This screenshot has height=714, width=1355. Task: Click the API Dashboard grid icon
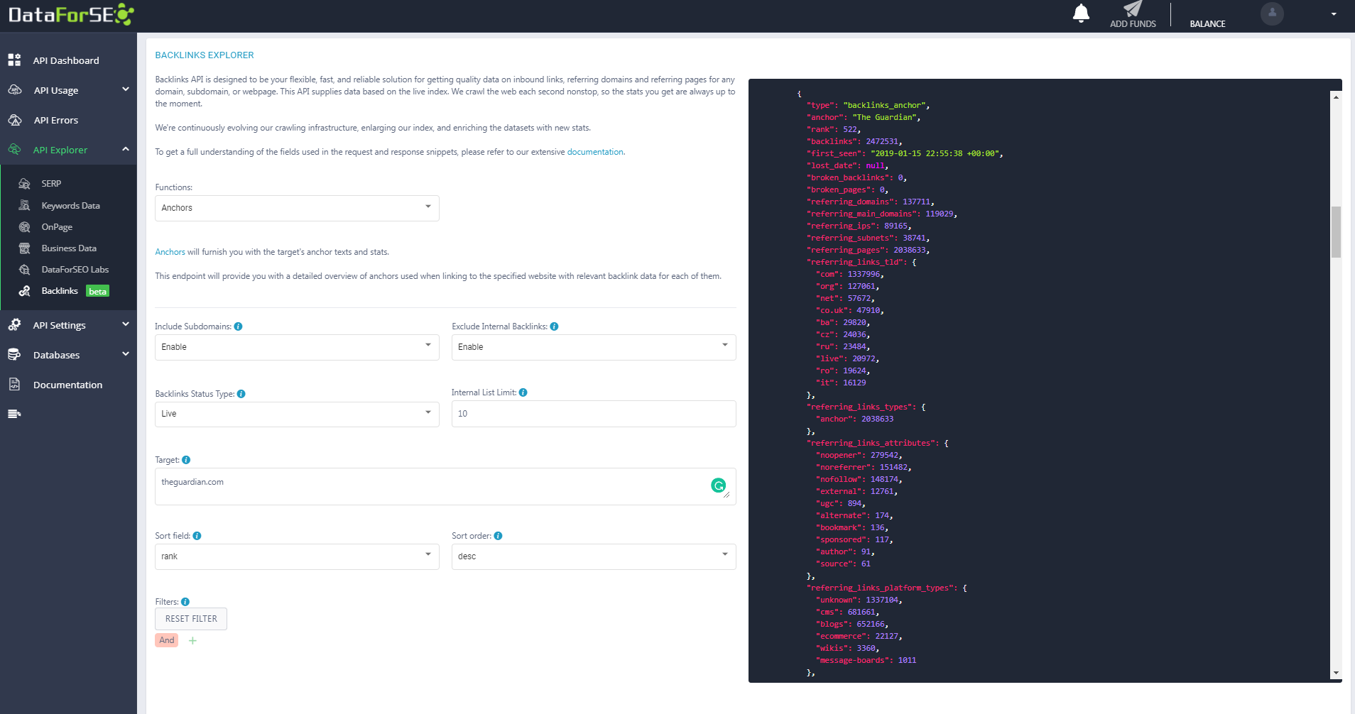click(14, 60)
